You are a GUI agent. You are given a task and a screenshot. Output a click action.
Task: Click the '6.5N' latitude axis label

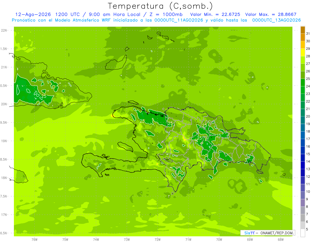click(4, 233)
